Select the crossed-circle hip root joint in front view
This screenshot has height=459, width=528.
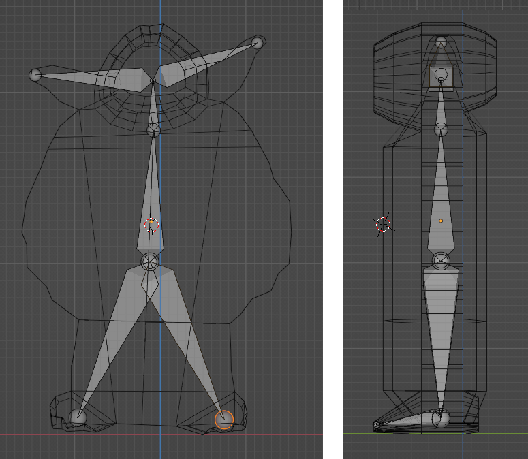150,262
